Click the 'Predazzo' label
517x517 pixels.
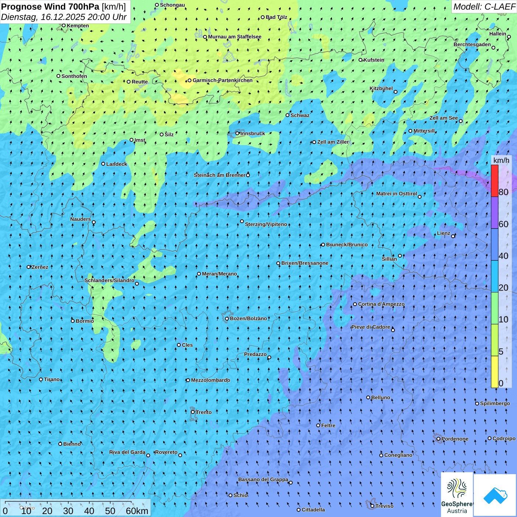point(256,354)
